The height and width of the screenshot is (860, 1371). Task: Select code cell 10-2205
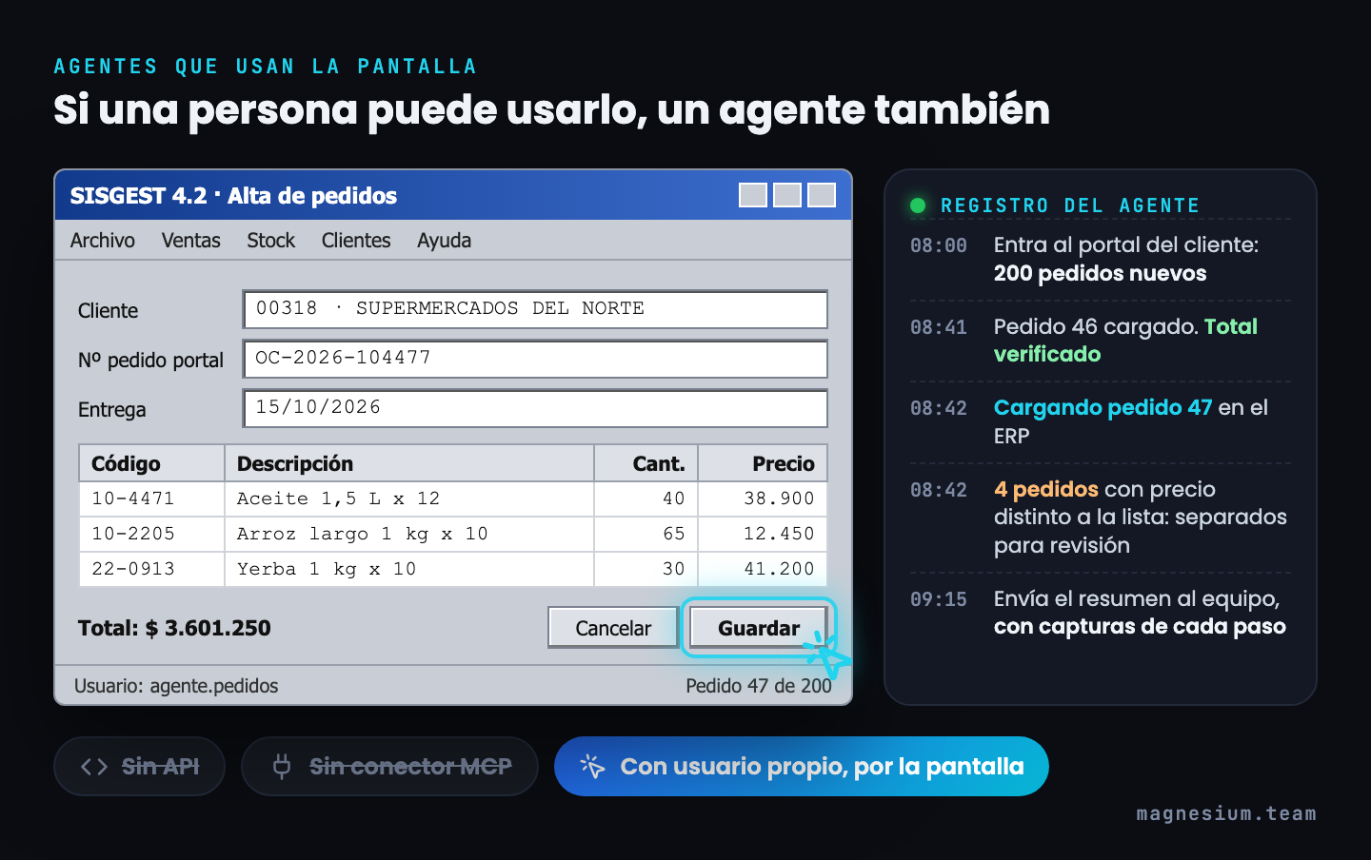coord(151,534)
